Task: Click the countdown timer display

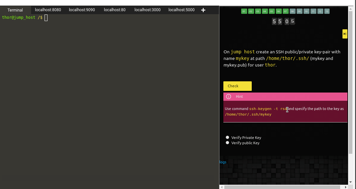Action: pyautogui.click(x=283, y=21)
